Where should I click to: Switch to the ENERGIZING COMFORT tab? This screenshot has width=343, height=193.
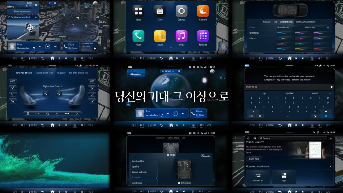click(x=305, y=22)
